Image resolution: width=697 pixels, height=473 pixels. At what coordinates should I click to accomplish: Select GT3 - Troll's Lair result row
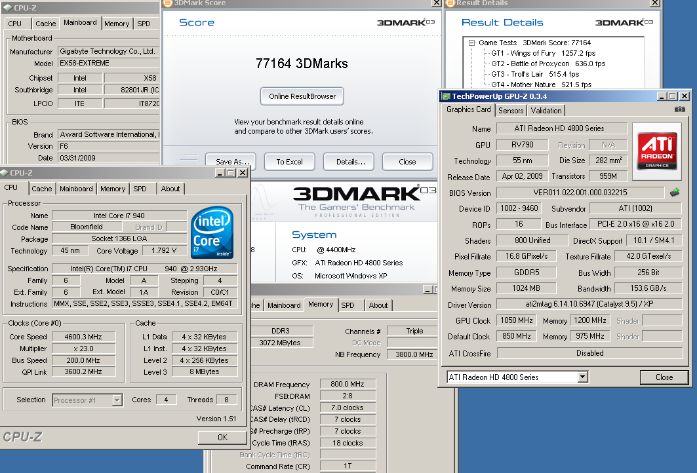coord(535,74)
